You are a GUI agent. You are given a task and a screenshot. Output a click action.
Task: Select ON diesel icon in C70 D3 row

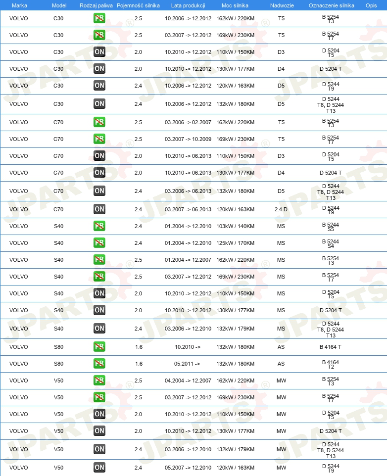tap(99, 156)
